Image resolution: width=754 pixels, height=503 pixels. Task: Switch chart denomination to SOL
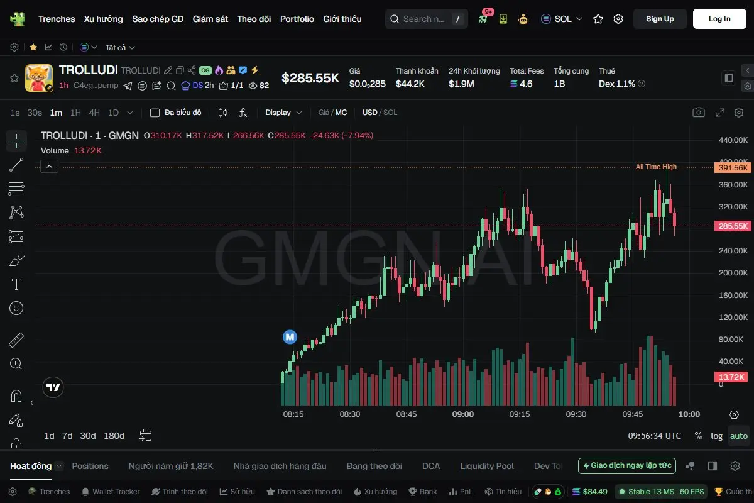[390, 113]
